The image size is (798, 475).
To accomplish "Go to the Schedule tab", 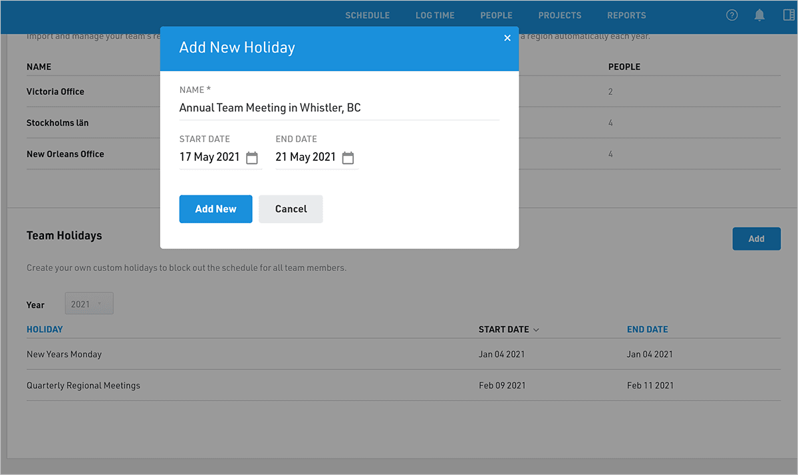I will 367,15.
